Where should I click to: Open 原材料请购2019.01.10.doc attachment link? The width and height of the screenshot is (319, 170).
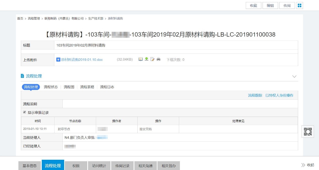tap(82, 60)
